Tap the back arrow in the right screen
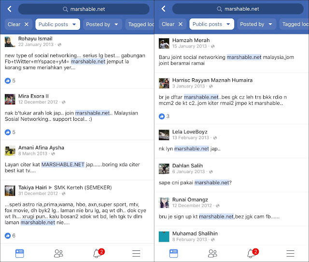The image size is (309, 262). click(x=163, y=9)
